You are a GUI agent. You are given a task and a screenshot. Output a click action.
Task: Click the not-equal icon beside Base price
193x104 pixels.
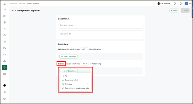pyautogui.click(x=63, y=88)
